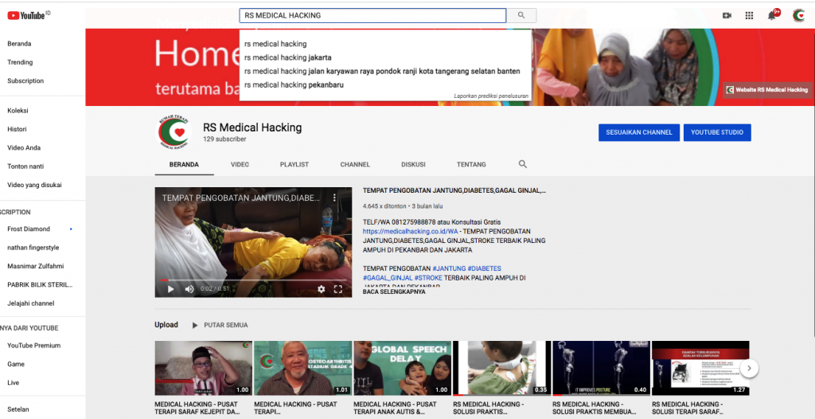This screenshot has width=815, height=419.
Task: Open the create video camera icon
Action: pos(727,15)
